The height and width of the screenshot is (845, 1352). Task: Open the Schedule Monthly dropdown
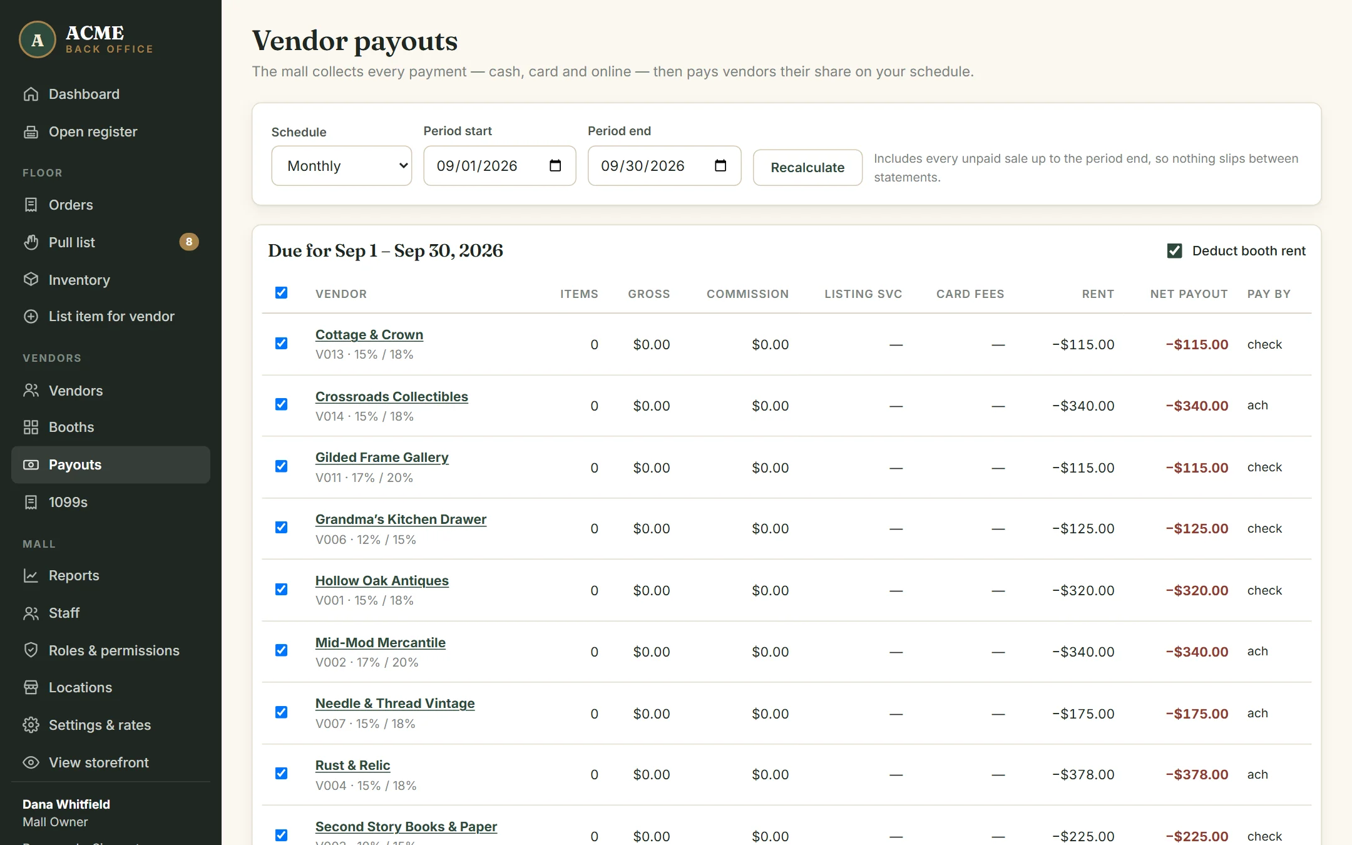point(342,166)
